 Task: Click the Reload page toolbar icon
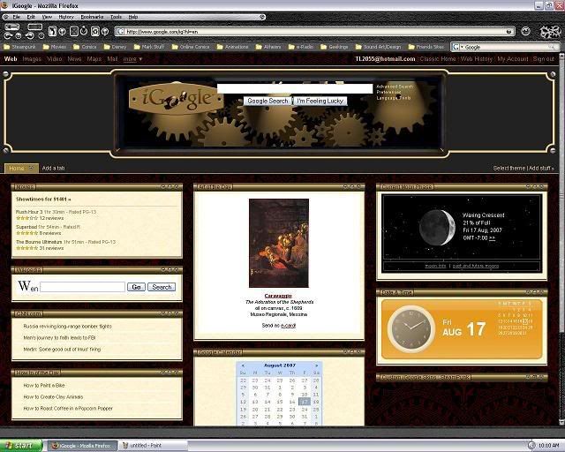[84, 31]
